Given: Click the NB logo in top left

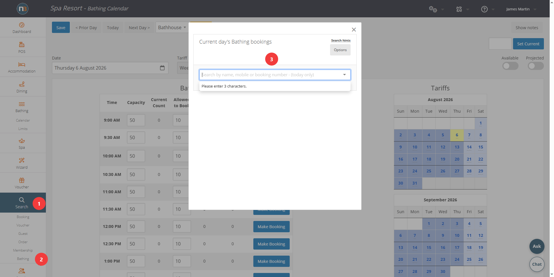Looking at the screenshot, I should (x=23, y=9).
